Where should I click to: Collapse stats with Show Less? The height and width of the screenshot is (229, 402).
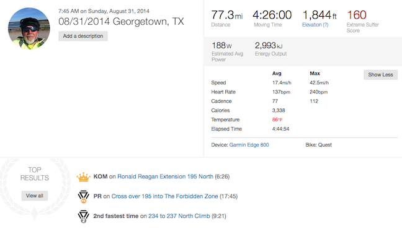click(x=380, y=75)
